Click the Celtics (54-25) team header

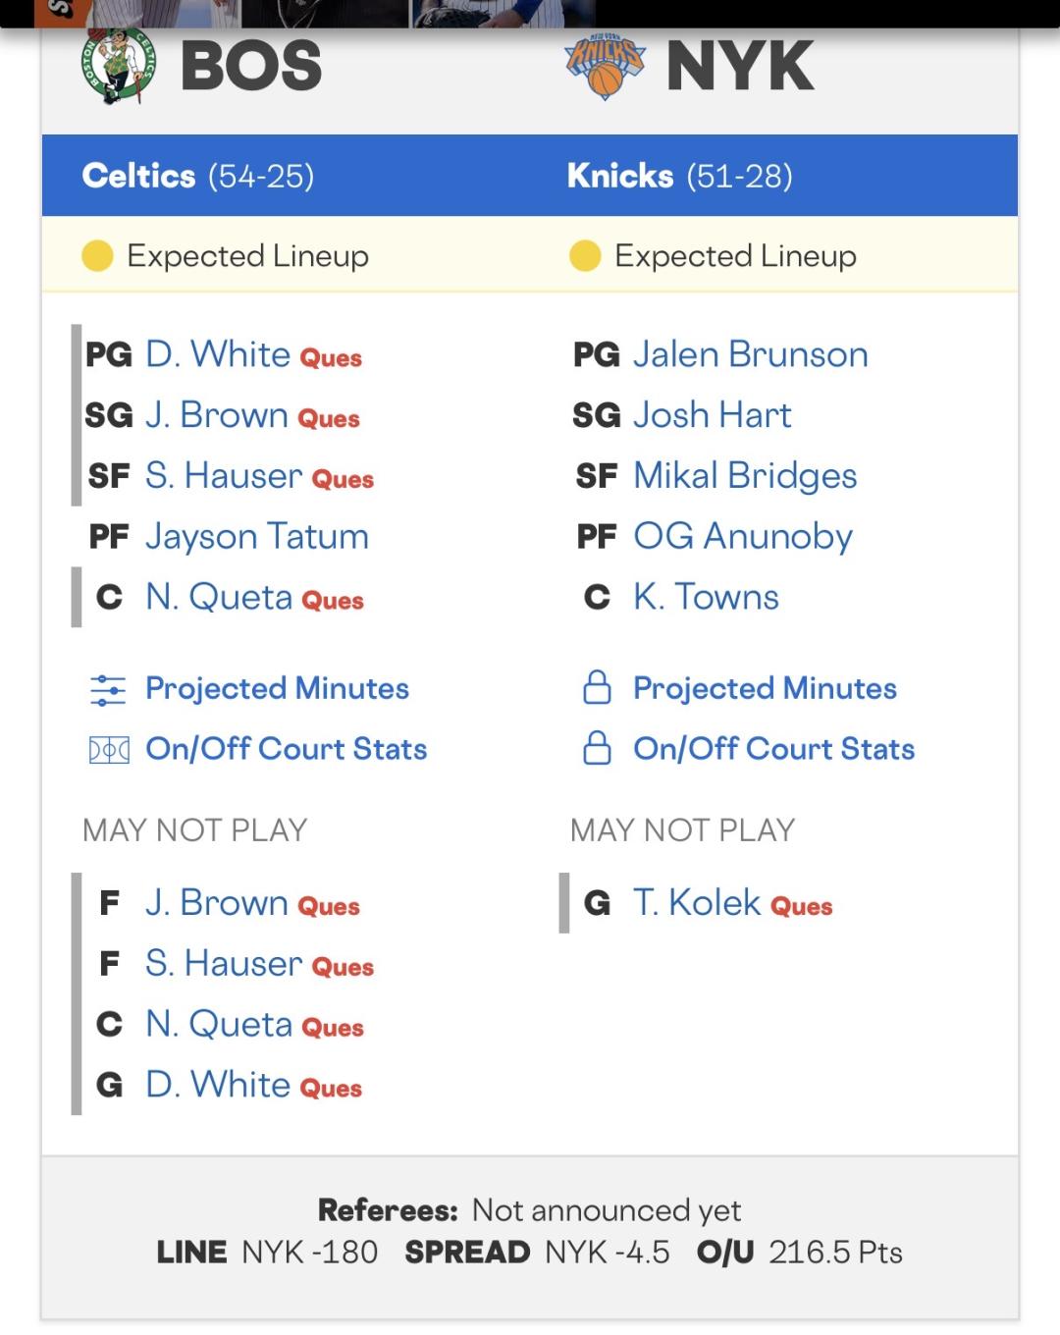198,176
